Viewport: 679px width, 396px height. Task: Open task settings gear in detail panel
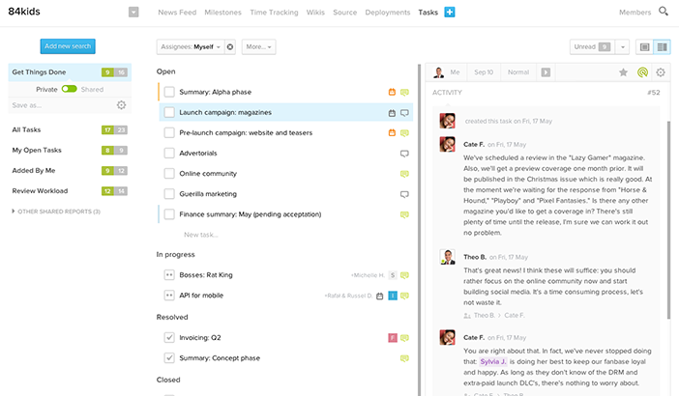tap(661, 72)
